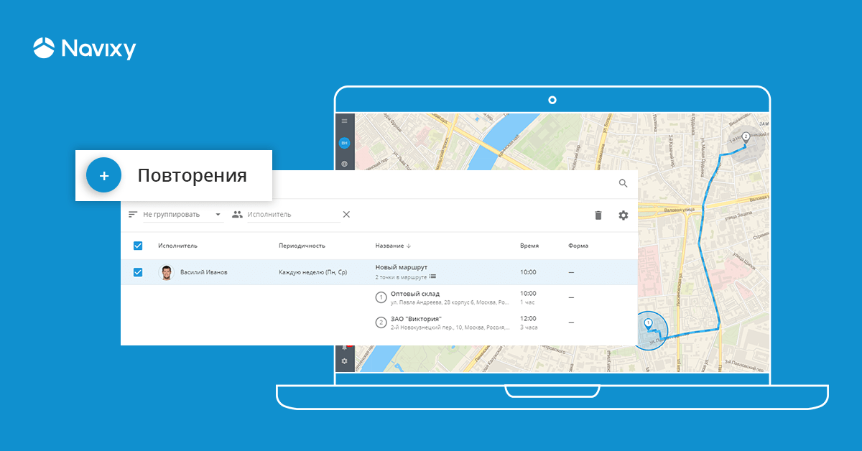Uncheck Василий Иванов's row checkbox
862x451 pixels.
[x=138, y=271]
